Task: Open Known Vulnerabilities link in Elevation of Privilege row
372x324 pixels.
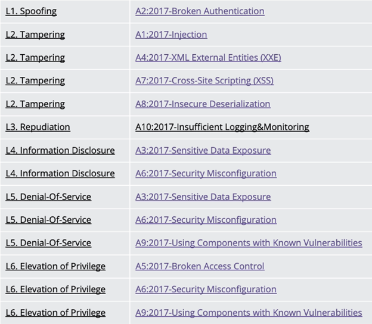Action: [x=249, y=313]
